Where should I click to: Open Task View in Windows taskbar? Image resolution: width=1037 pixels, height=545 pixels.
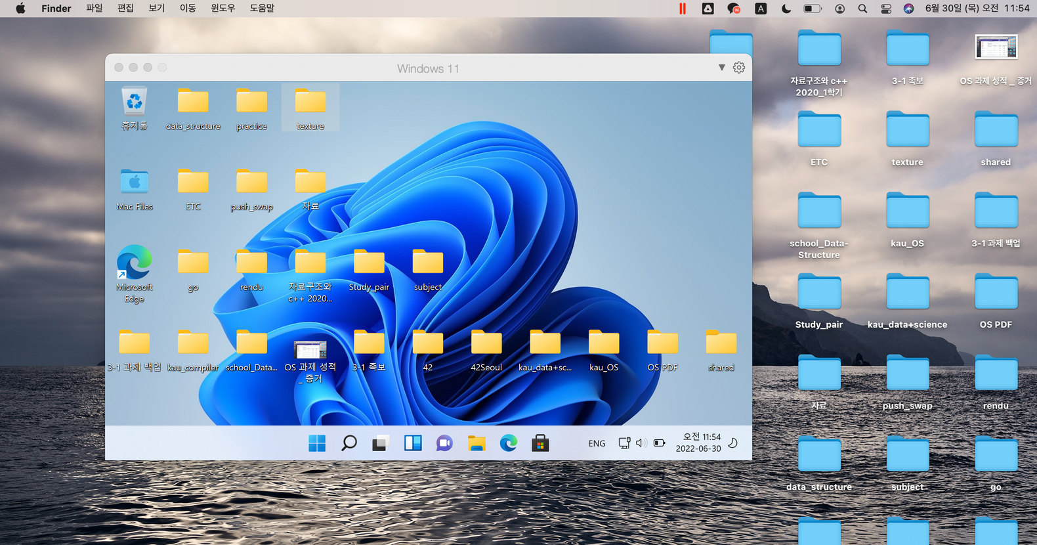click(381, 443)
